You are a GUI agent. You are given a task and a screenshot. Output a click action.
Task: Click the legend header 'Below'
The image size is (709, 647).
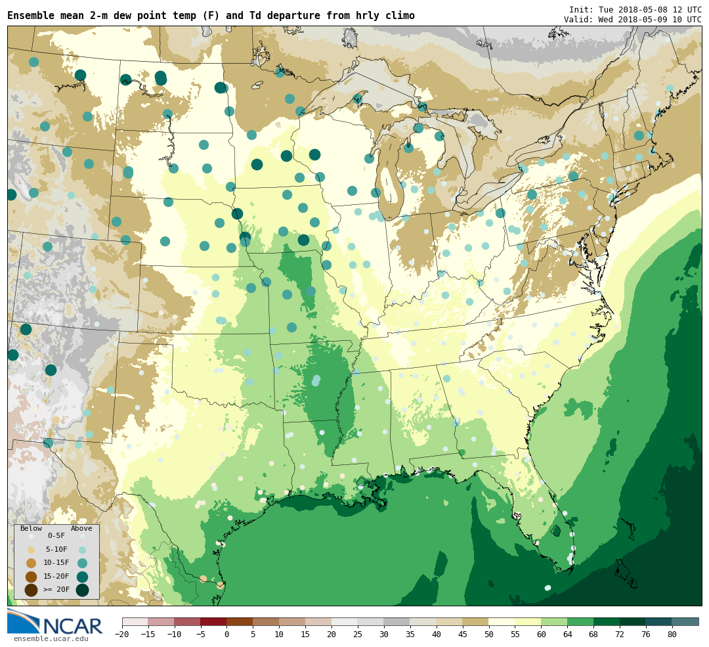click(x=32, y=529)
